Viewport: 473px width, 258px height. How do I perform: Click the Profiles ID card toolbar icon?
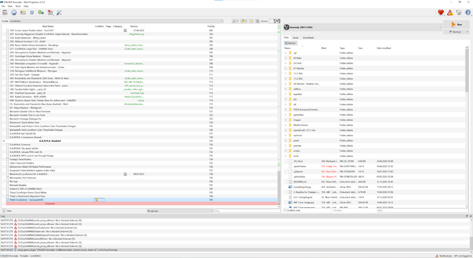23,12
